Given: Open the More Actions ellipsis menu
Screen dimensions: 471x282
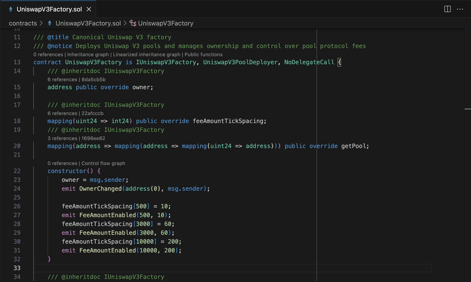Looking at the screenshot, I should 460,9.
